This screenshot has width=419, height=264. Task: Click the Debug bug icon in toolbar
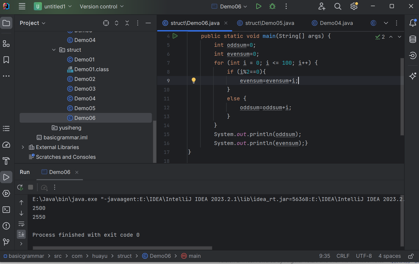[272, 6]
